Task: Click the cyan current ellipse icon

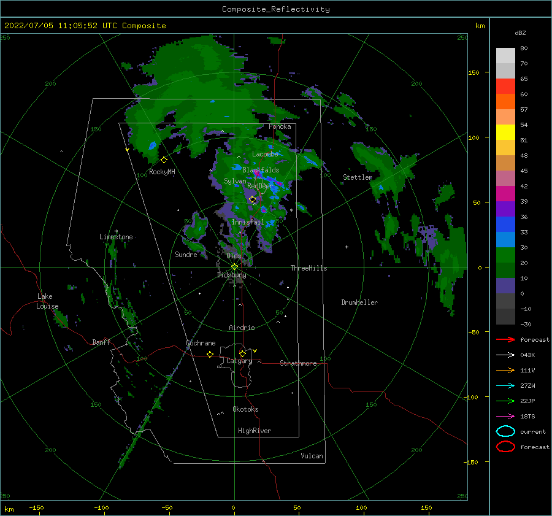Action: [x=505, y=431]
